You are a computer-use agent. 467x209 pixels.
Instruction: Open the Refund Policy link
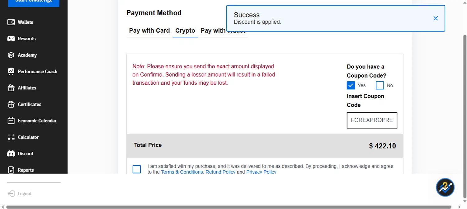click(x=220, y=172)
